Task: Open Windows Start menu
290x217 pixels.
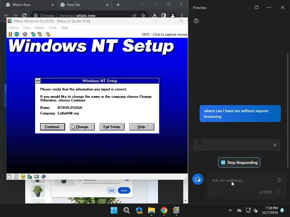Action: [114, 210]
